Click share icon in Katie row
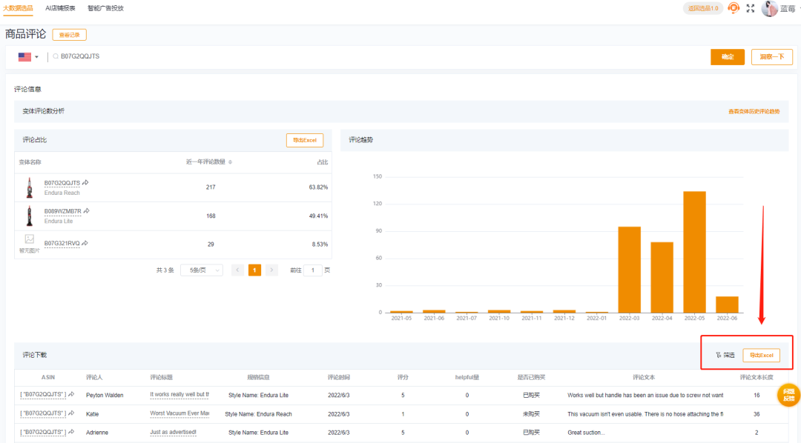This screenshot has height=443, width=801. tap(71, 413)
